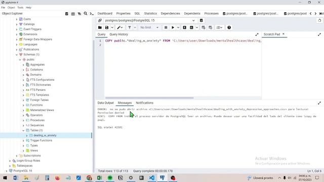Click the Search Objects magnifier icon
The width and height of the screenshot is (324, 182).
[86, 14]
